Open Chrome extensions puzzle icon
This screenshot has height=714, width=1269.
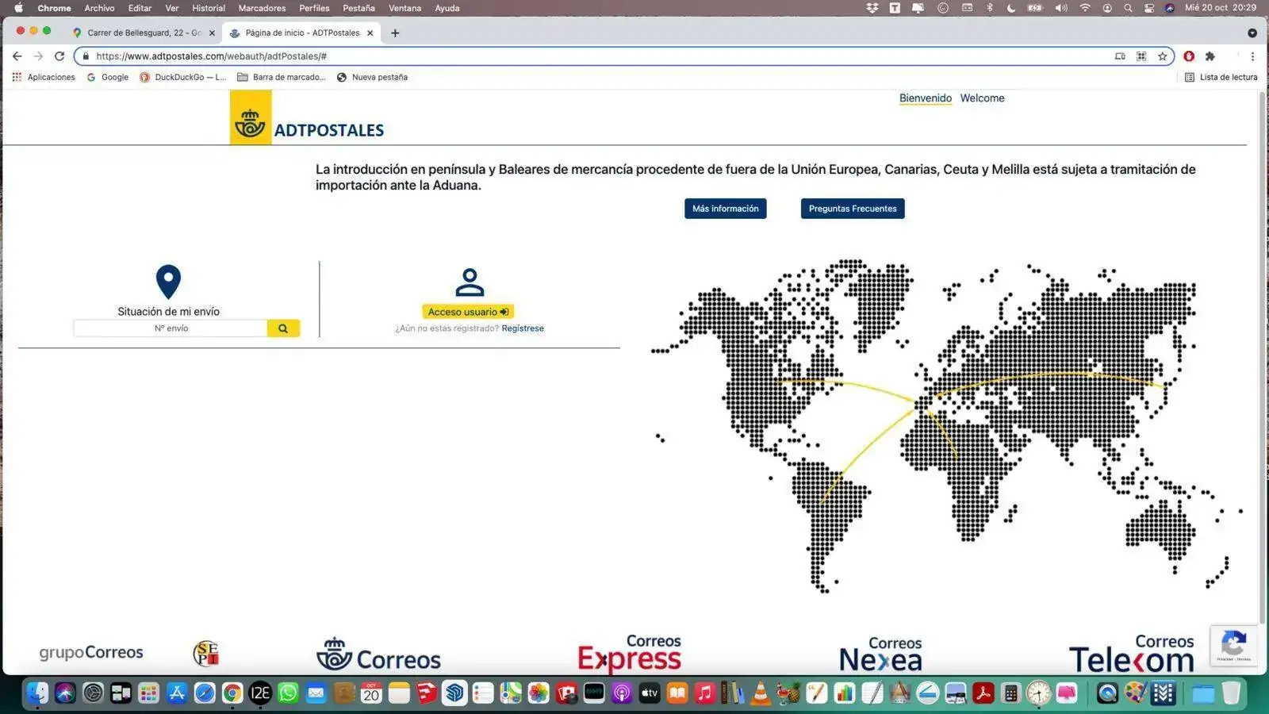1210,56
